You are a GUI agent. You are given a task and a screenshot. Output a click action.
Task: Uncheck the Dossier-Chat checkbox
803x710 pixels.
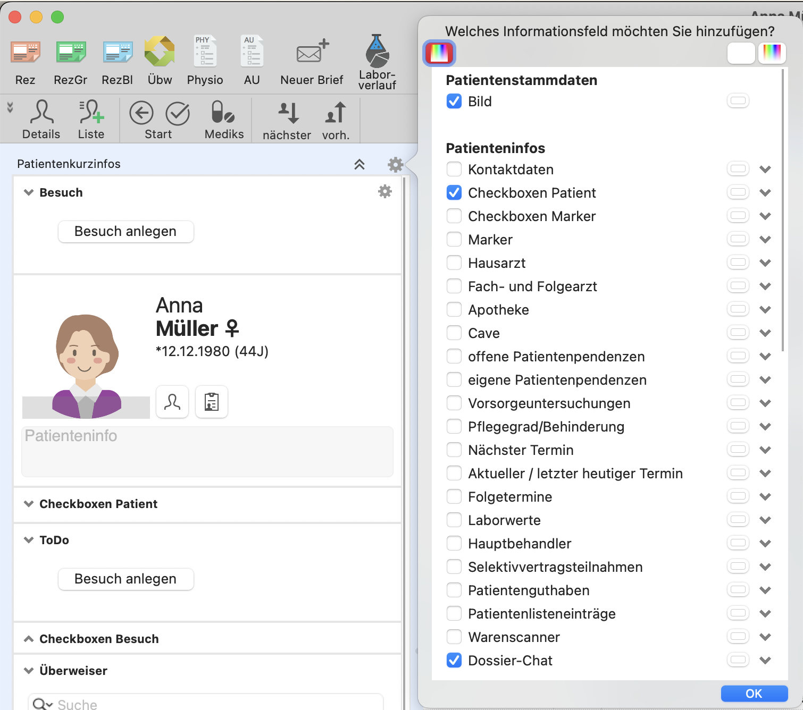pos(454,661)
